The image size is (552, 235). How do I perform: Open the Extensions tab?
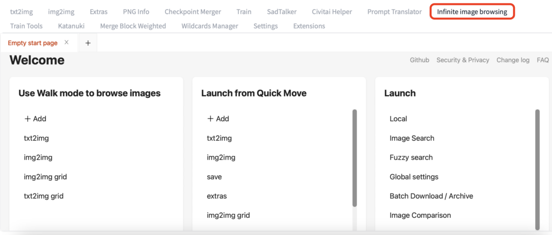pos(309,26)
